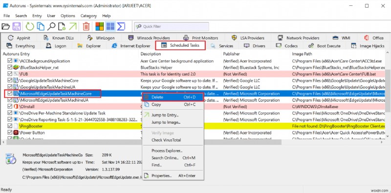391x193 pixels.
Task: Switch to the Internet Explorer tab
Action: point(131,46)
